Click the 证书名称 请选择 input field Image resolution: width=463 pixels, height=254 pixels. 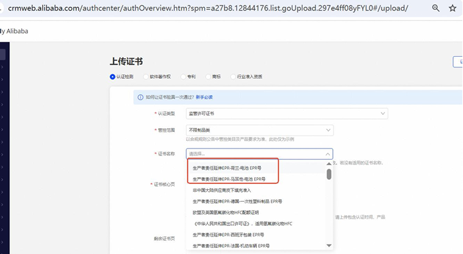(x=260, y=154)
